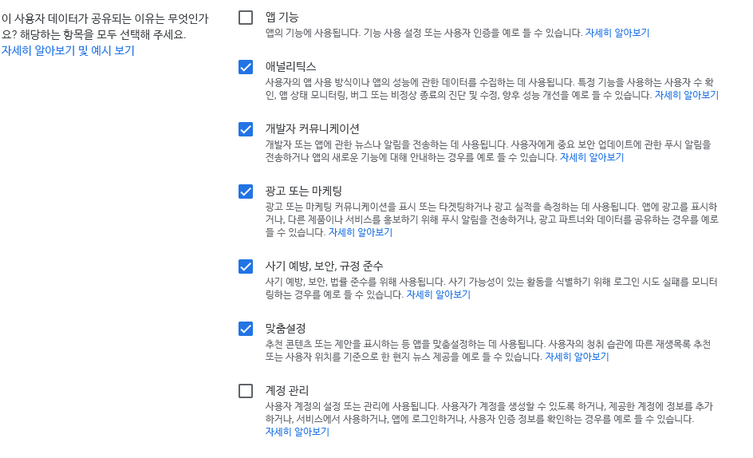Open 자세히 알아보기 link under 개발자 커뮤니케이션
This screenshot has width=753, height=458.
pos(592,157)
